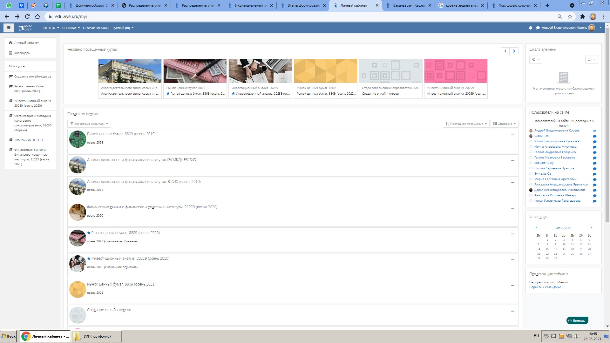Click next arrow in recently visited courses
The image size is (610, 343).
pyautogui.click(x=514, y=51)
